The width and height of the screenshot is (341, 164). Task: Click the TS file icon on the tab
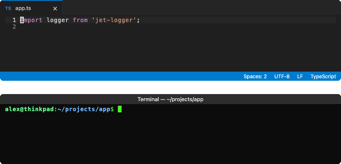pos(8,9)
